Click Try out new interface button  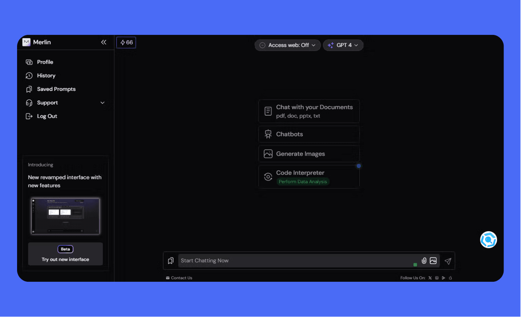point(65,254)
